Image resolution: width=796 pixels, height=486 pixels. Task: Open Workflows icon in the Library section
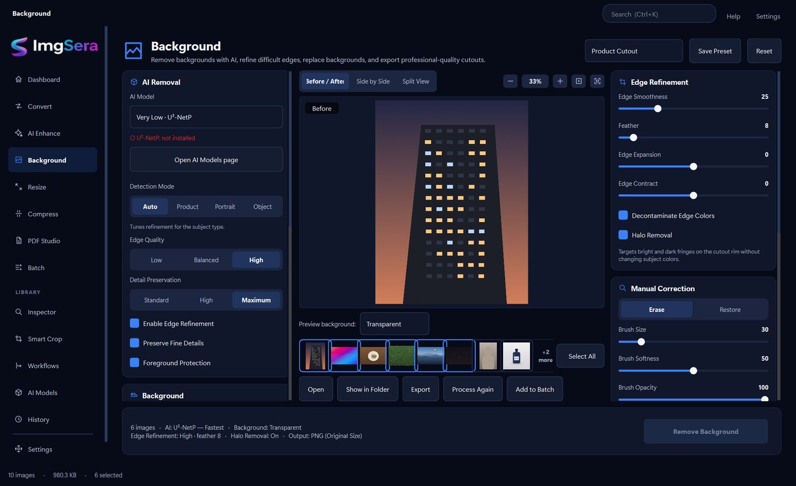19,365
